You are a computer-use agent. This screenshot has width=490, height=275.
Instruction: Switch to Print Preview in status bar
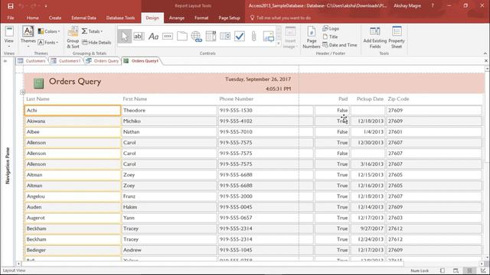[456, 270]
